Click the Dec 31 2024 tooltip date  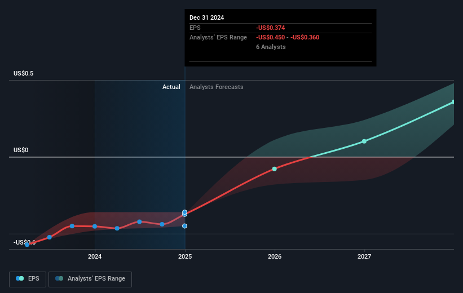tap(207, 17)
